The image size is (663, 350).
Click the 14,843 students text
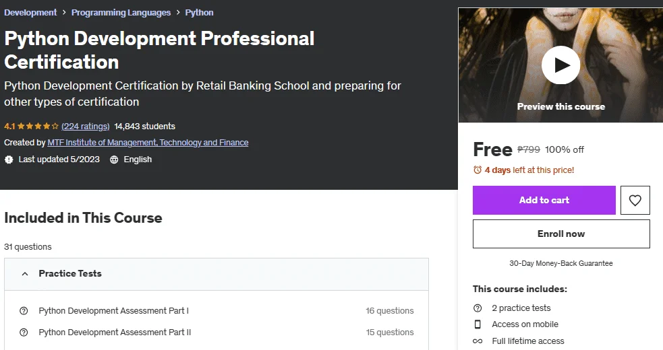[x=144, y=127]
